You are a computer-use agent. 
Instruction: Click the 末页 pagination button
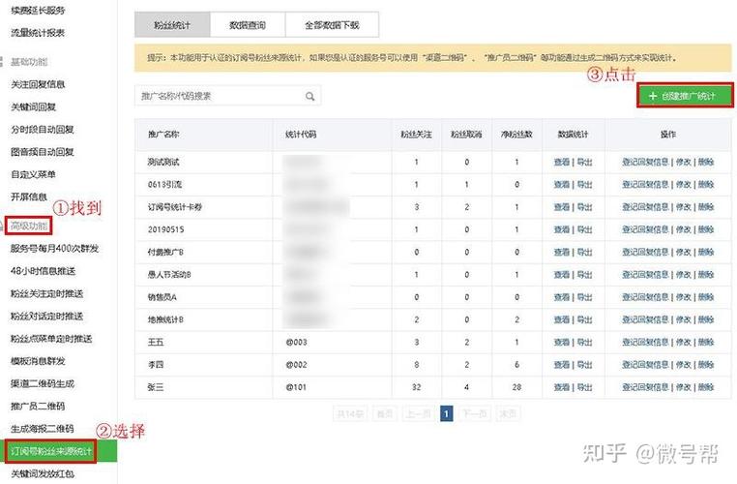508,414
